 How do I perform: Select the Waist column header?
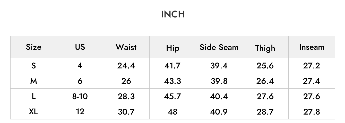pos(126,47)
